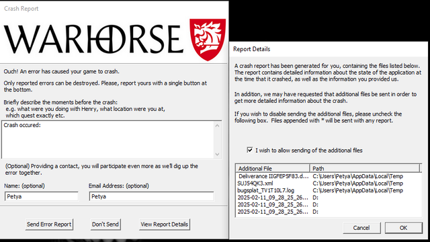Click into the Email Address field
Image resolution: width=430 pixels, height=242 pixels.
pos(151,196)
